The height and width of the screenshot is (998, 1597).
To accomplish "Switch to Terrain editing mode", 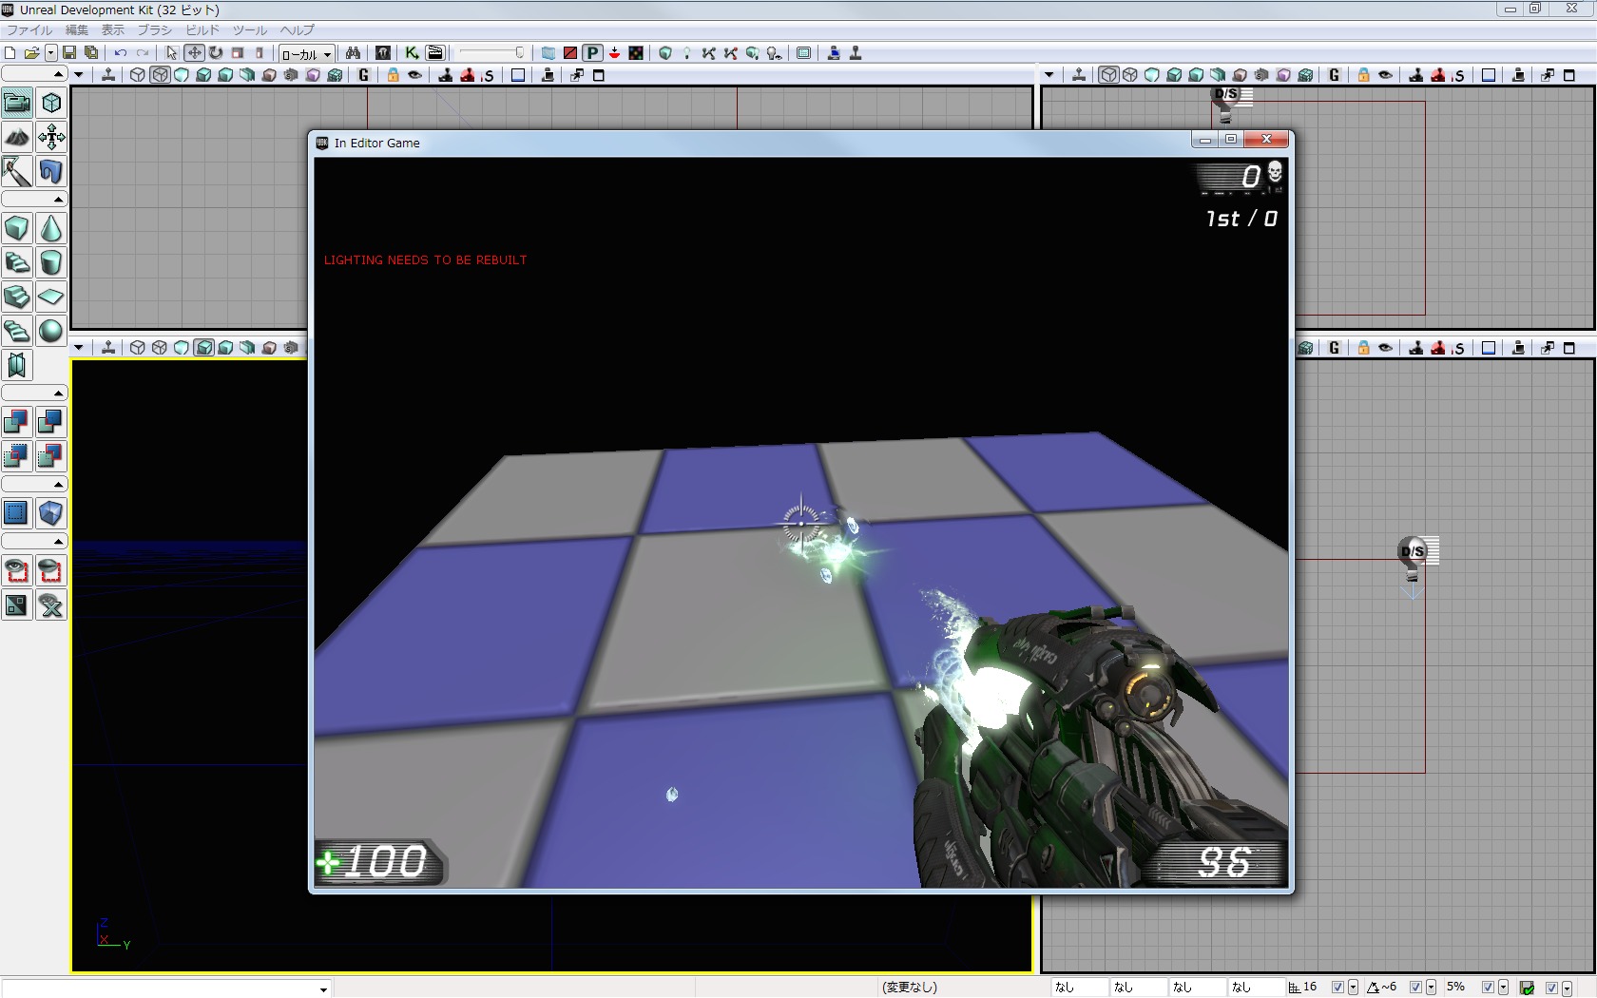I will (17, 137).
